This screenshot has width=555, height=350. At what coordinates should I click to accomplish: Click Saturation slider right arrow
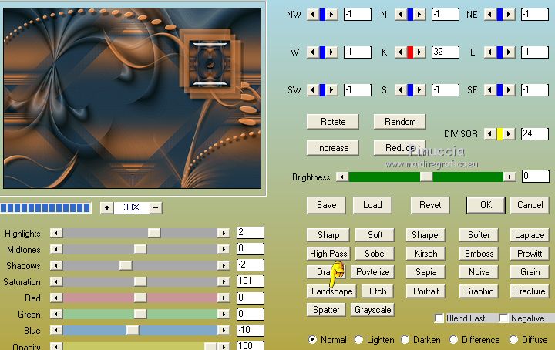[224, 281]
